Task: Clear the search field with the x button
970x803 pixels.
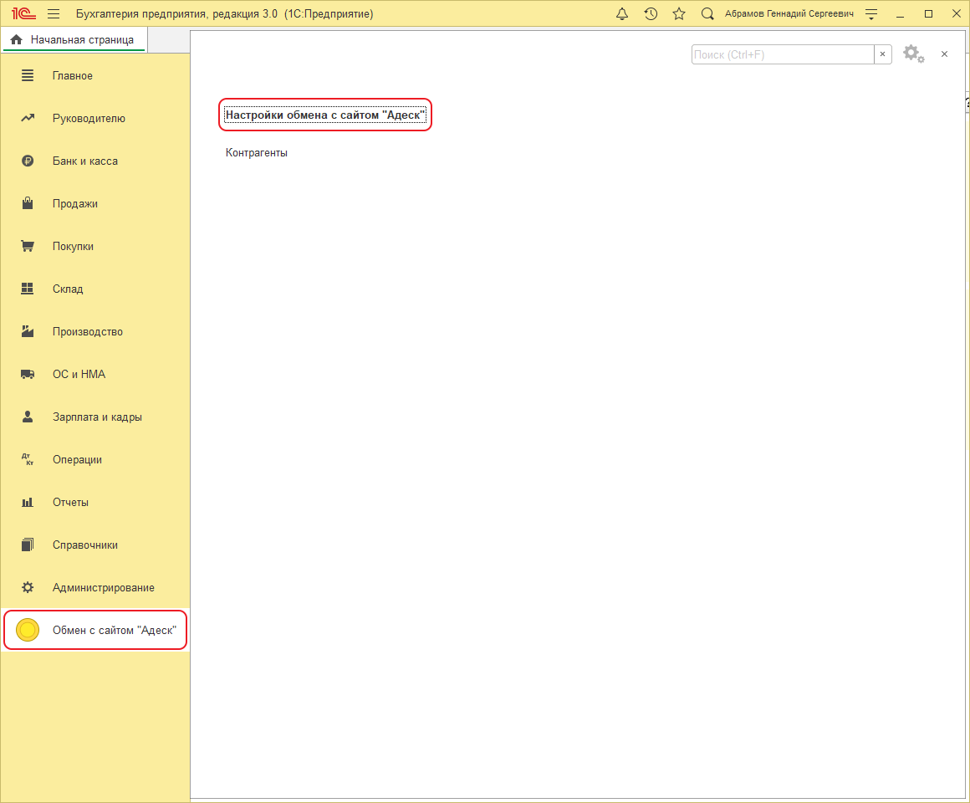Action: pos(883,54)
